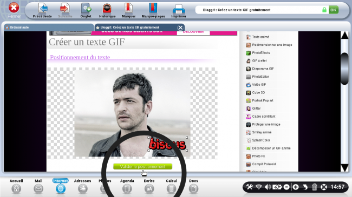Close the Bloggif tab
Image resolution: width=352 pixels, height=197 pixels.
click(180, 28)
